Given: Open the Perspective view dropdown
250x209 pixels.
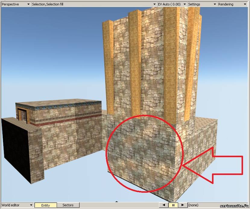Looking at the screenshot, I should point(16,4).
